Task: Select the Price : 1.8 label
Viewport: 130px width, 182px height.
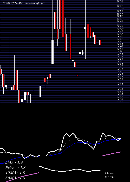Action: coord(15,168)
